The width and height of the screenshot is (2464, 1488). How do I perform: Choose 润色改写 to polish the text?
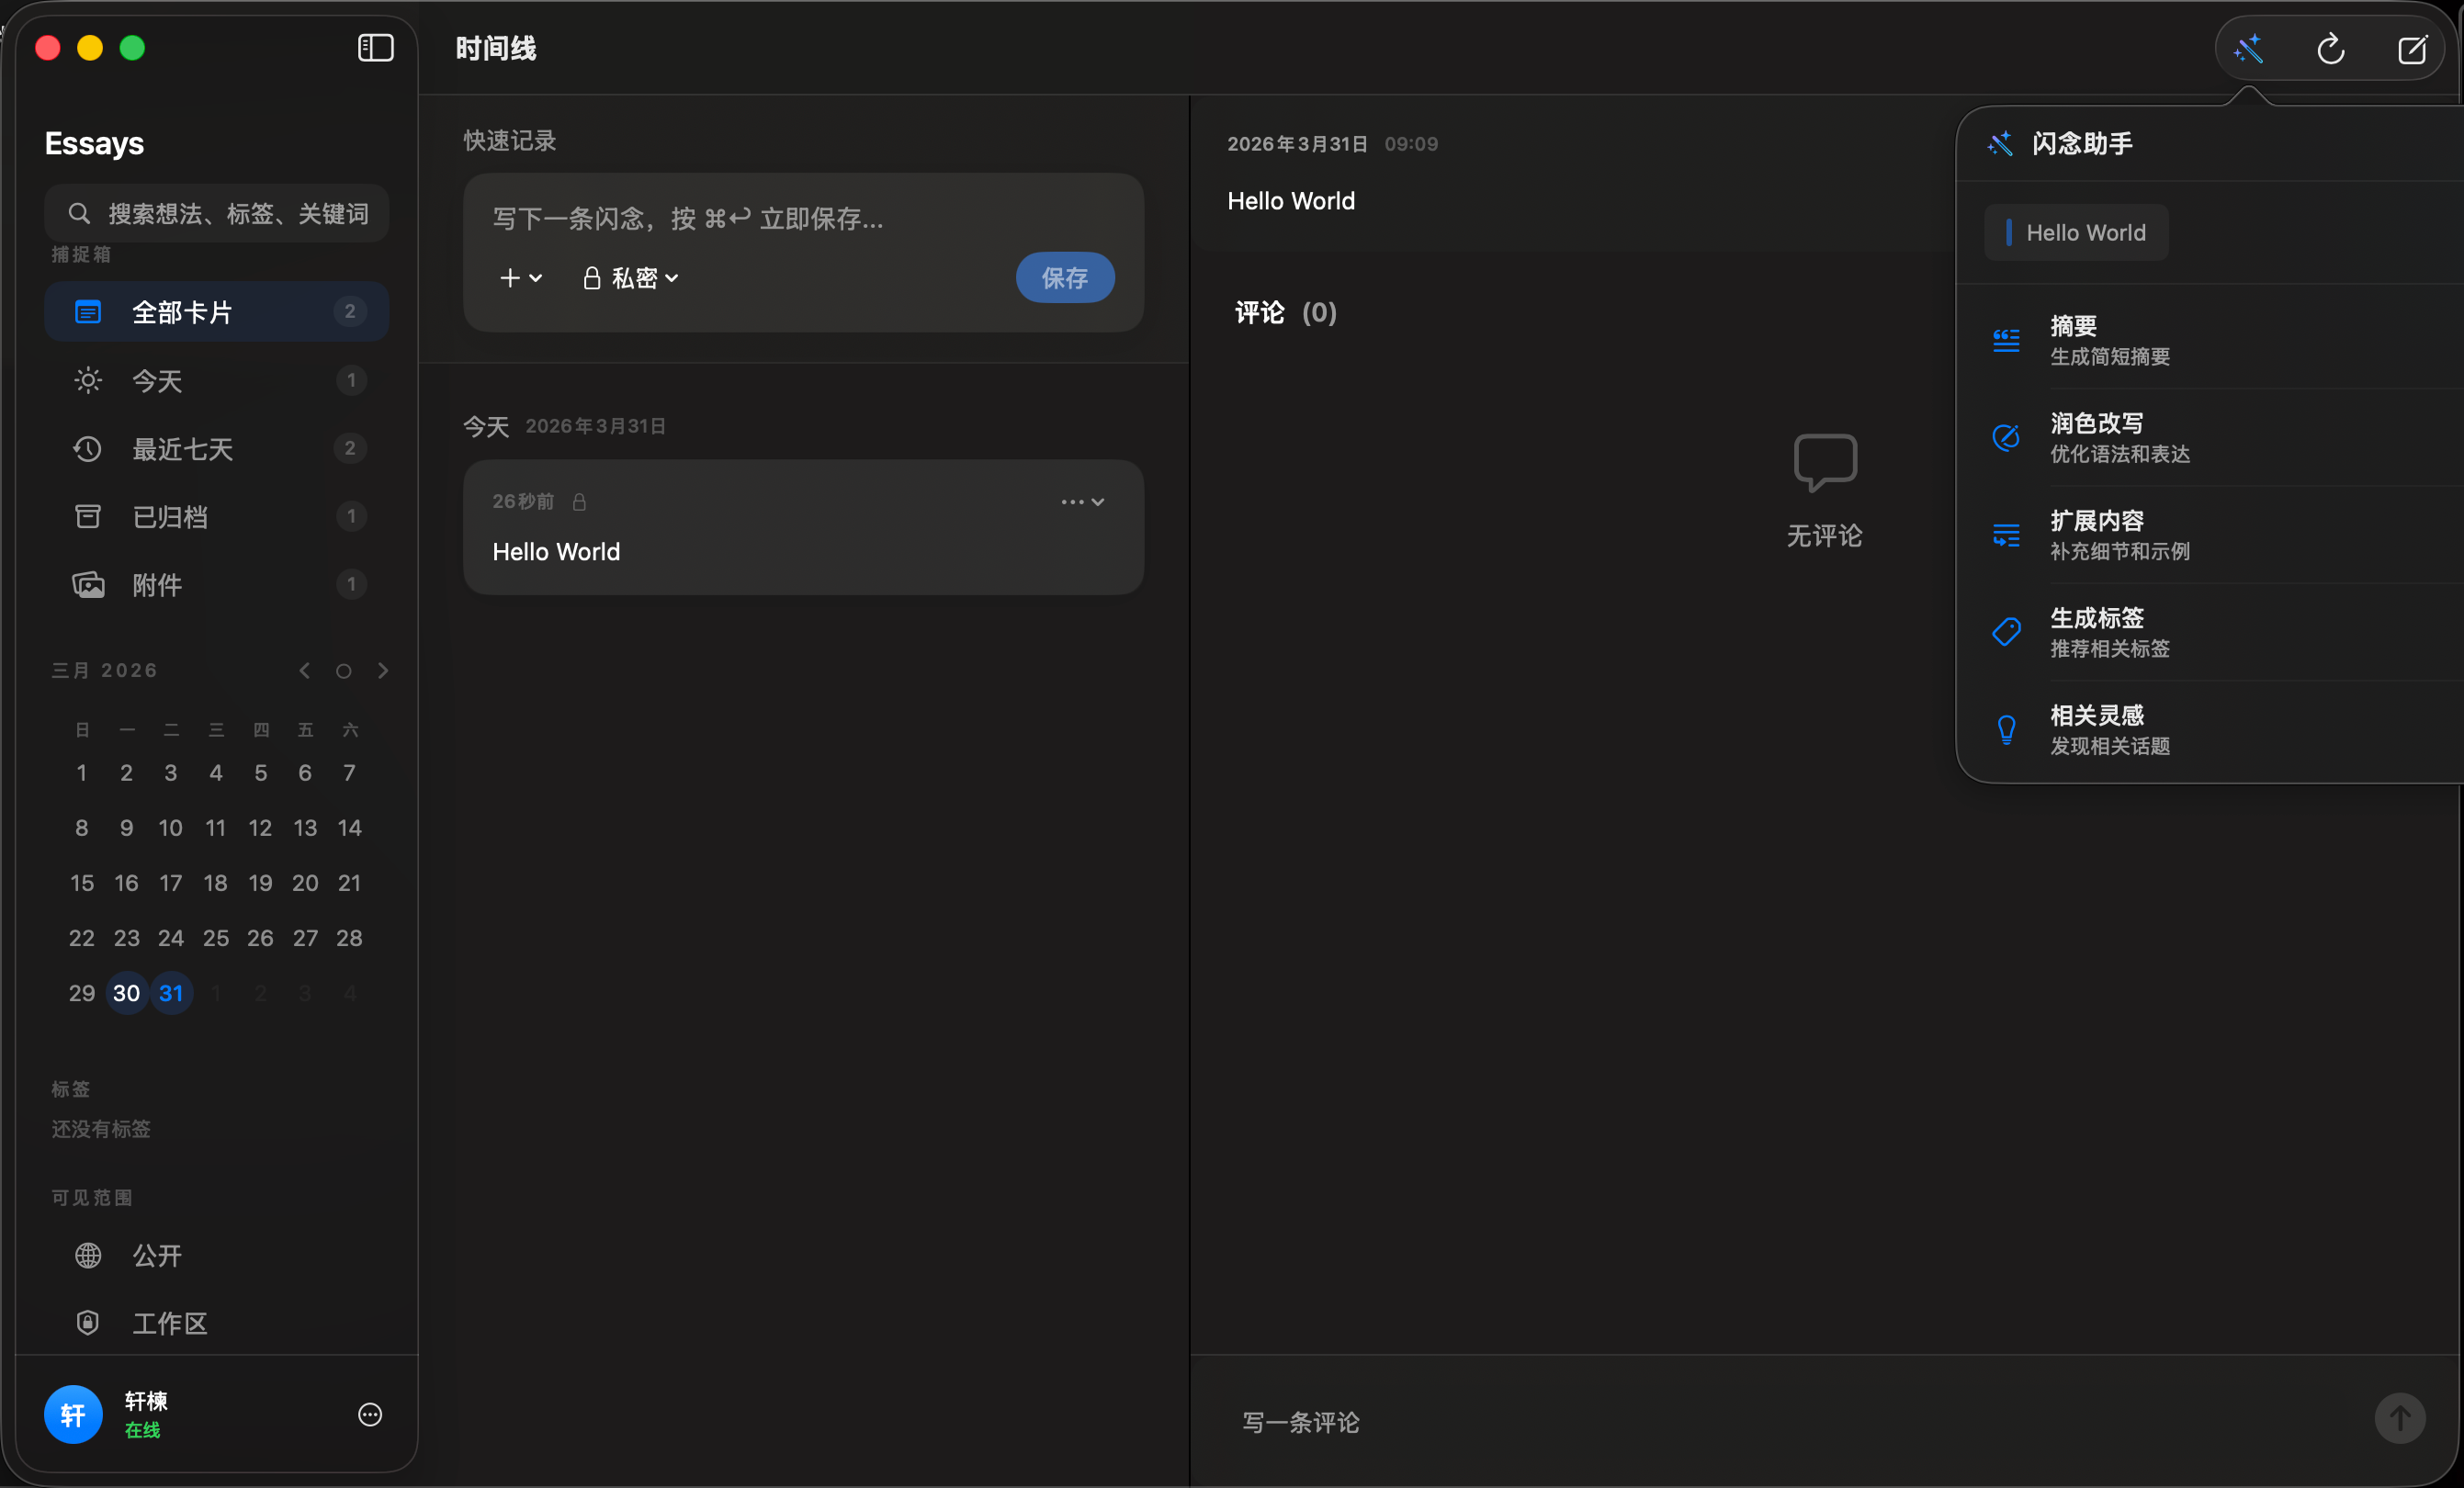pos(2096,437)
